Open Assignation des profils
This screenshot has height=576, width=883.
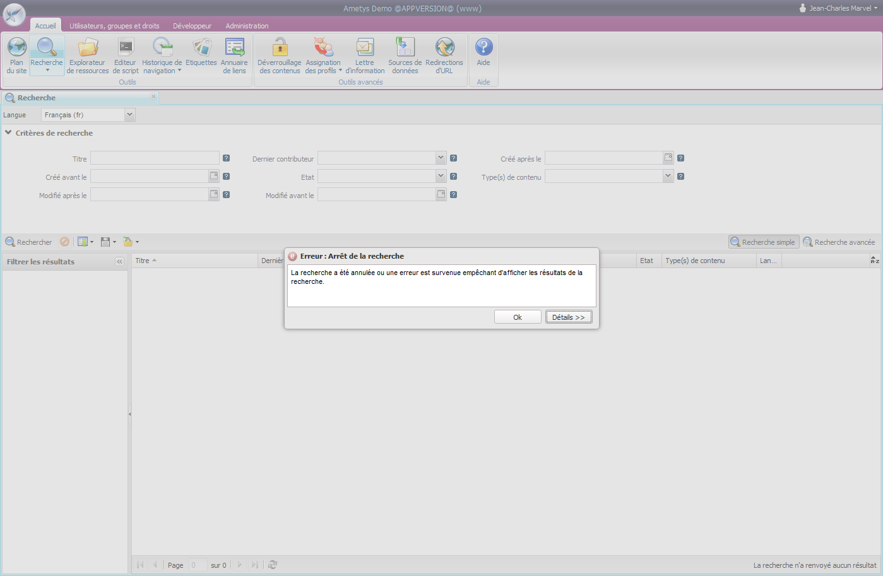click(323, 56)
